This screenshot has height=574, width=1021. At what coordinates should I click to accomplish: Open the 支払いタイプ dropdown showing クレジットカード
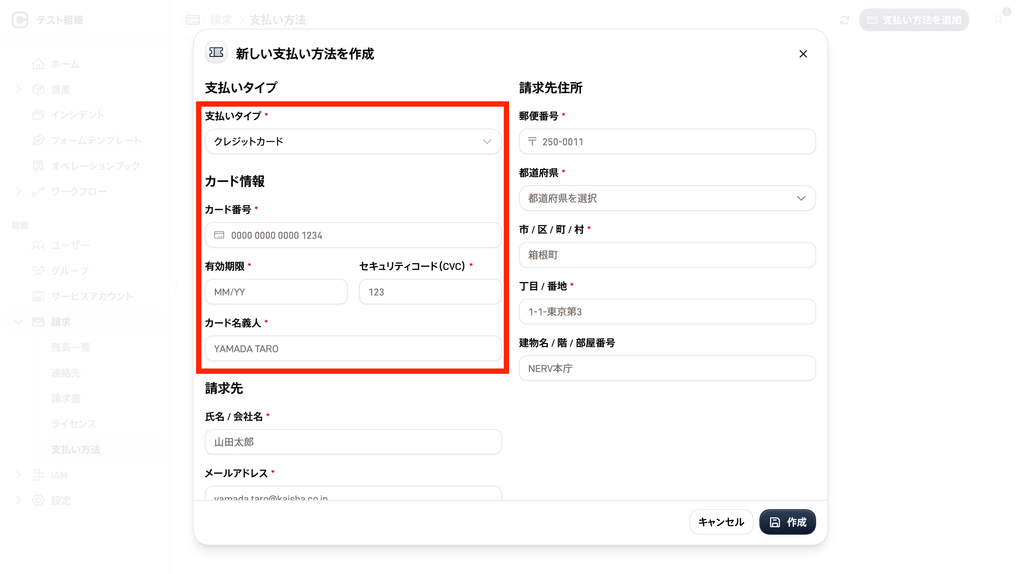(353, 141)
